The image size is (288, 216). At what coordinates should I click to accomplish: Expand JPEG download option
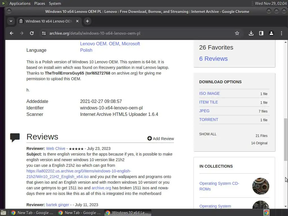pos(204,111)
